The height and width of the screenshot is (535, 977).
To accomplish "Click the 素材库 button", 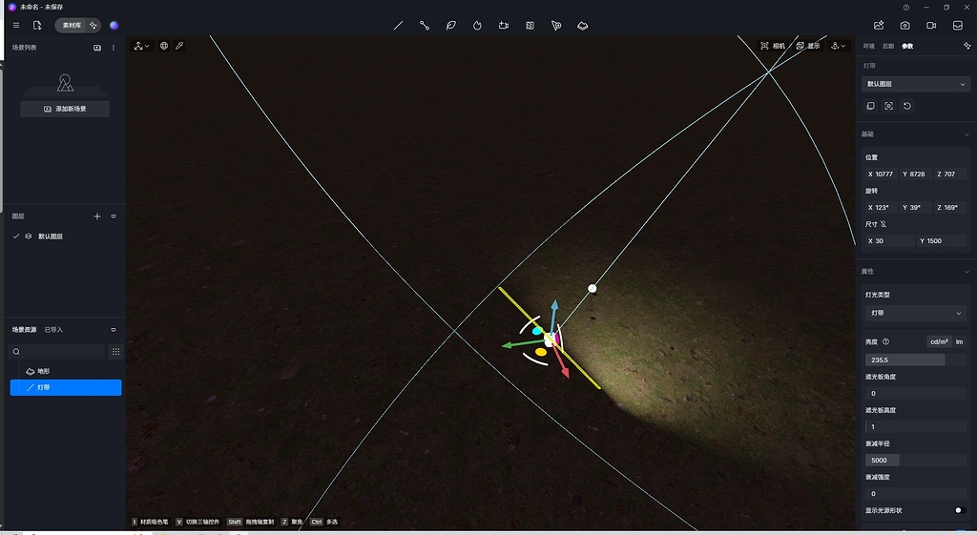I will tap(72, 26).
